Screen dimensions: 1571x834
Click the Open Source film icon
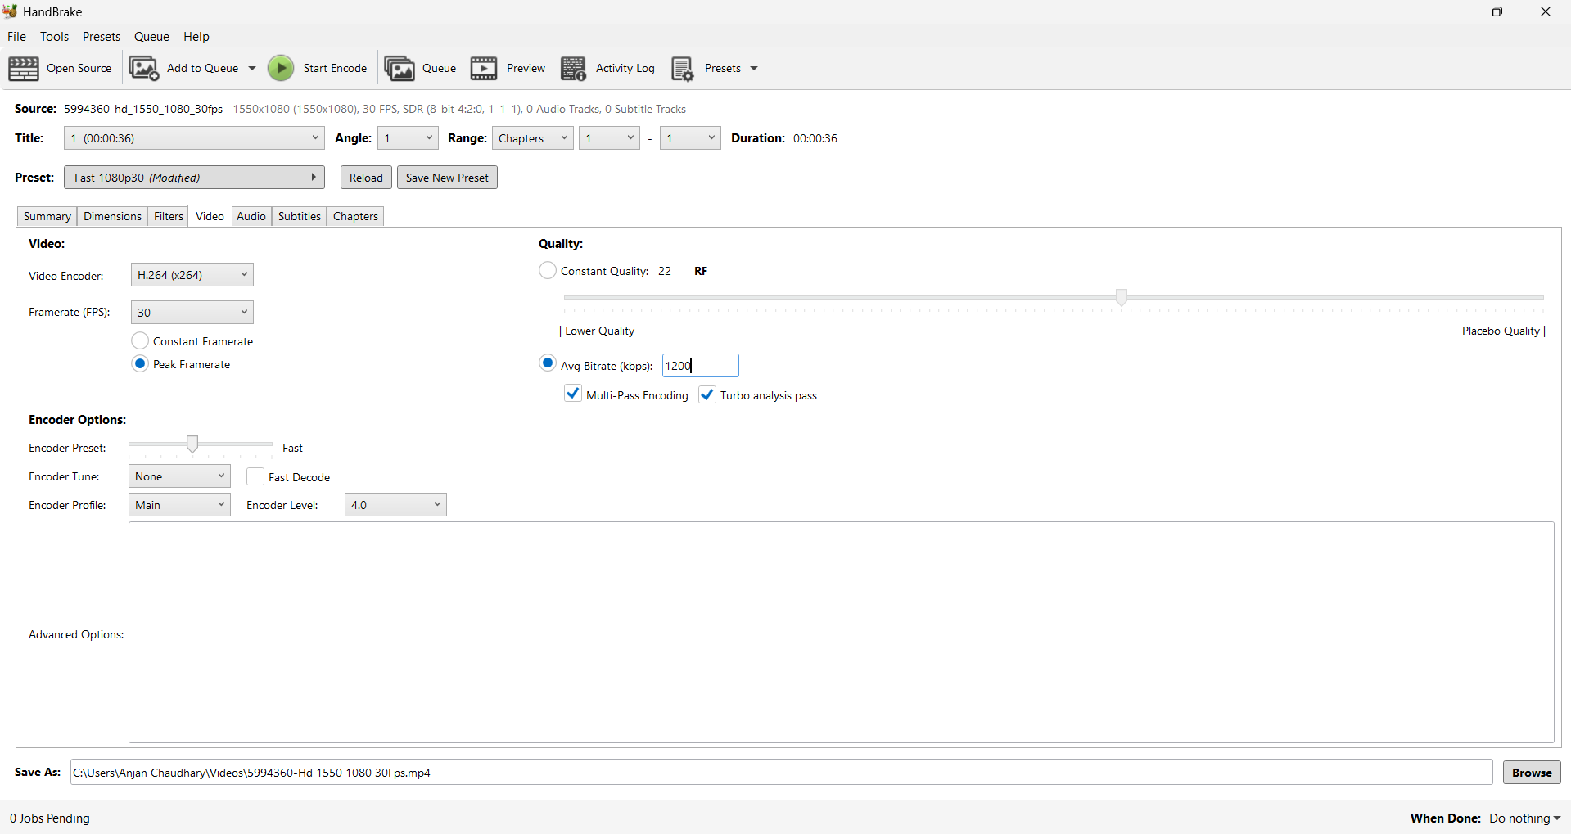pos(24,69)
